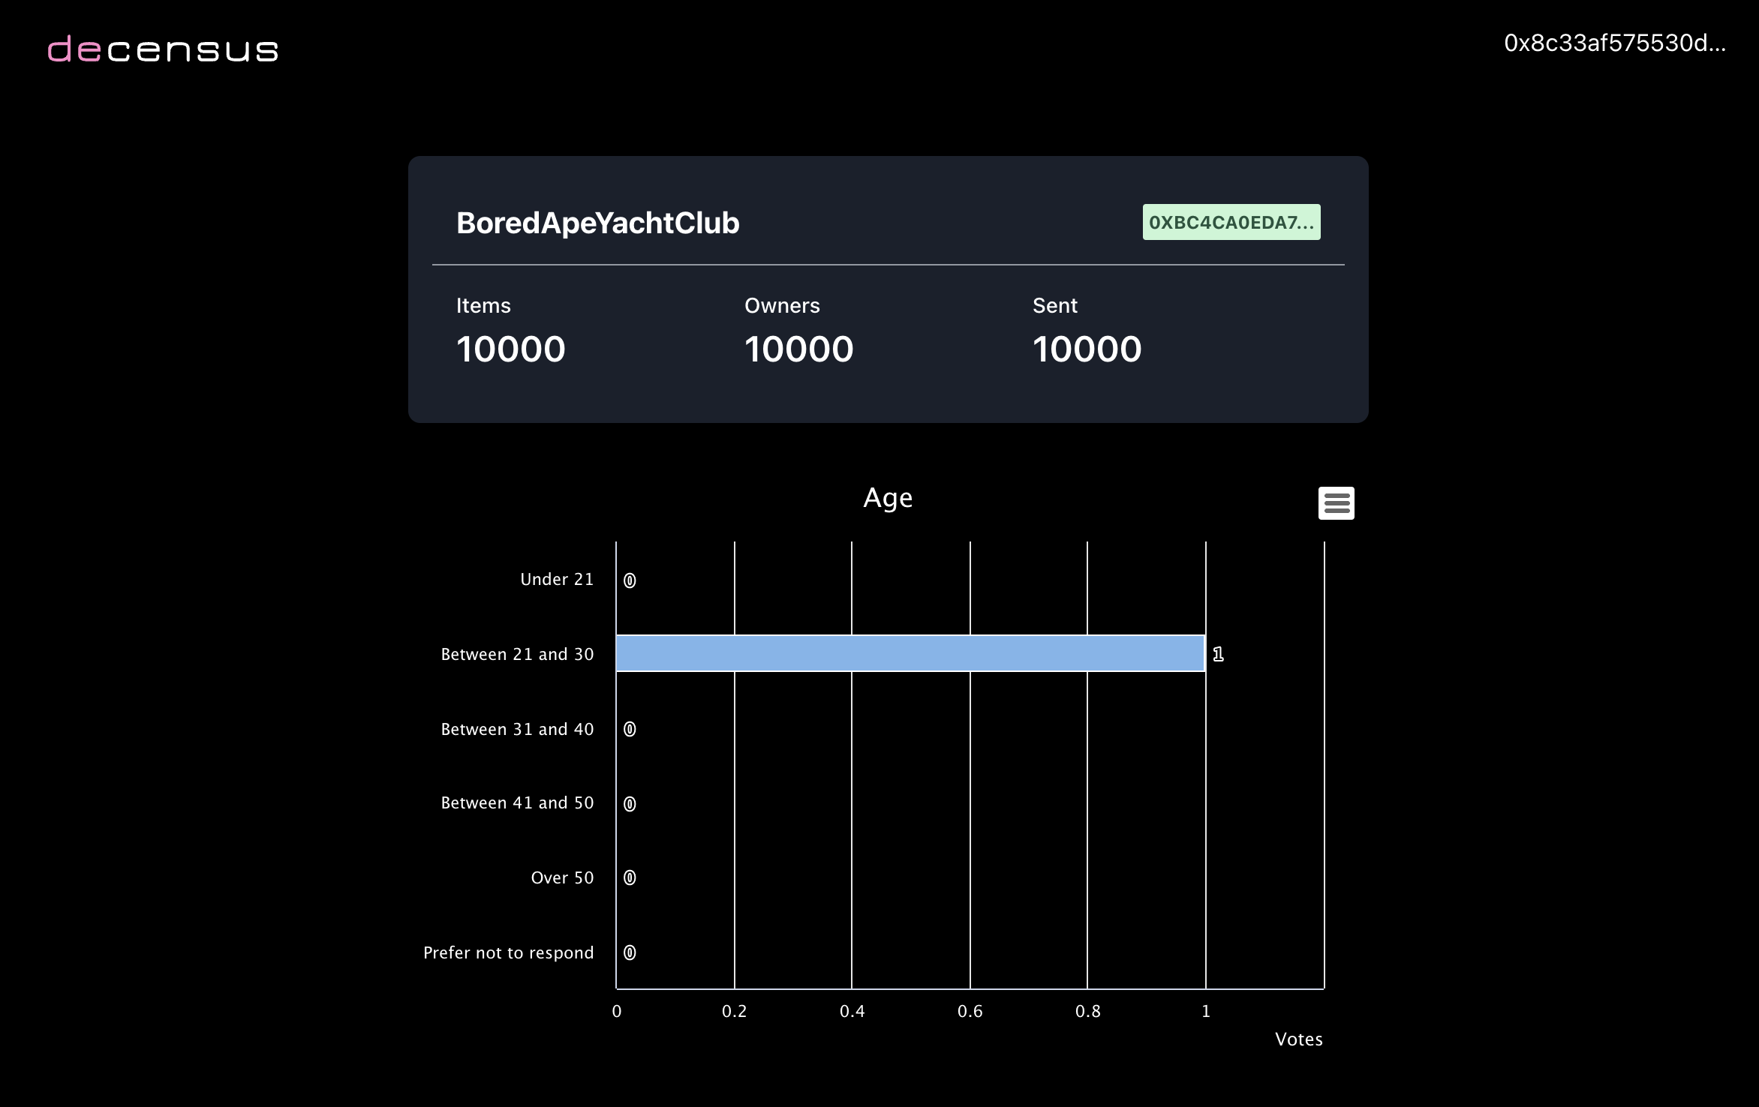Click the 0 data label for Between 31 and 40
The width and height of the screenshot is (1759, 1107).
coord(630,729)
